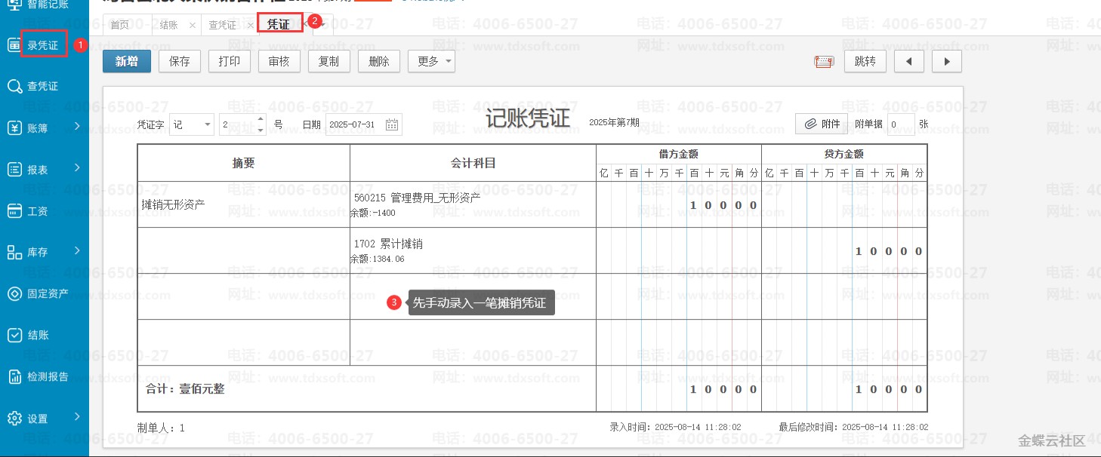
Task: Expand the 账簿 sidebar submenu
Action: (77, 127)
